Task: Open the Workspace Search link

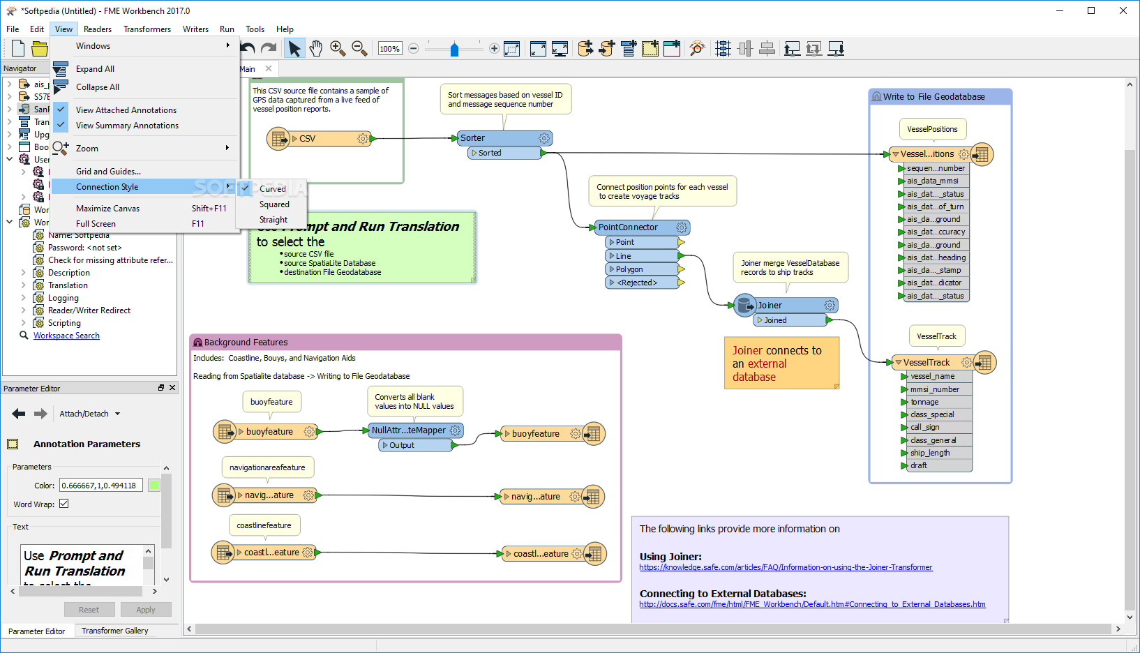Action: pos(66,336)
